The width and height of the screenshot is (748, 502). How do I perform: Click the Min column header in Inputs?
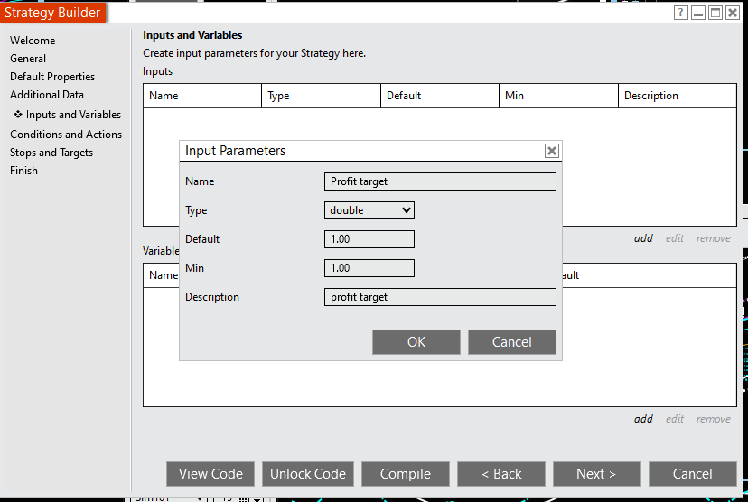point(558,96)
